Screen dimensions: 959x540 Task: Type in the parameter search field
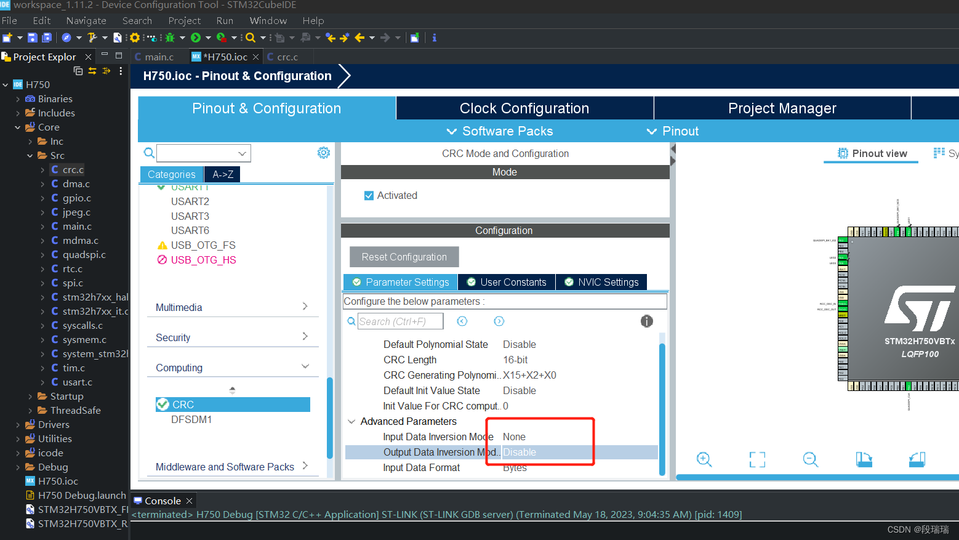coord(400,321)
